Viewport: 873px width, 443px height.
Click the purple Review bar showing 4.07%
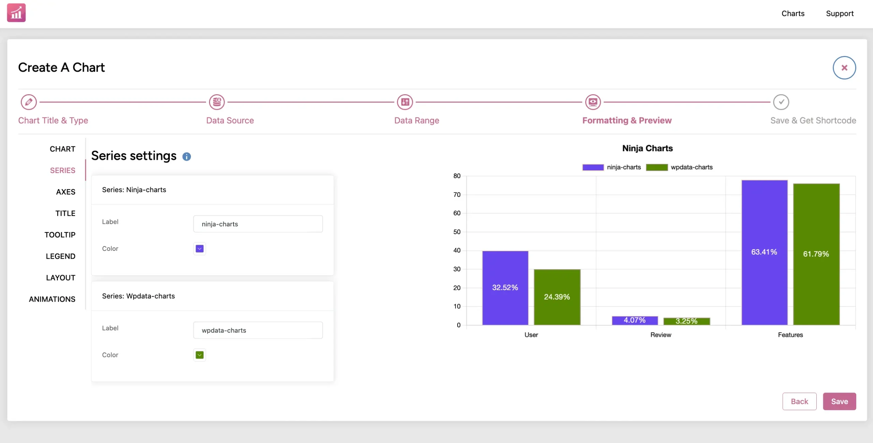pos(635,320)
